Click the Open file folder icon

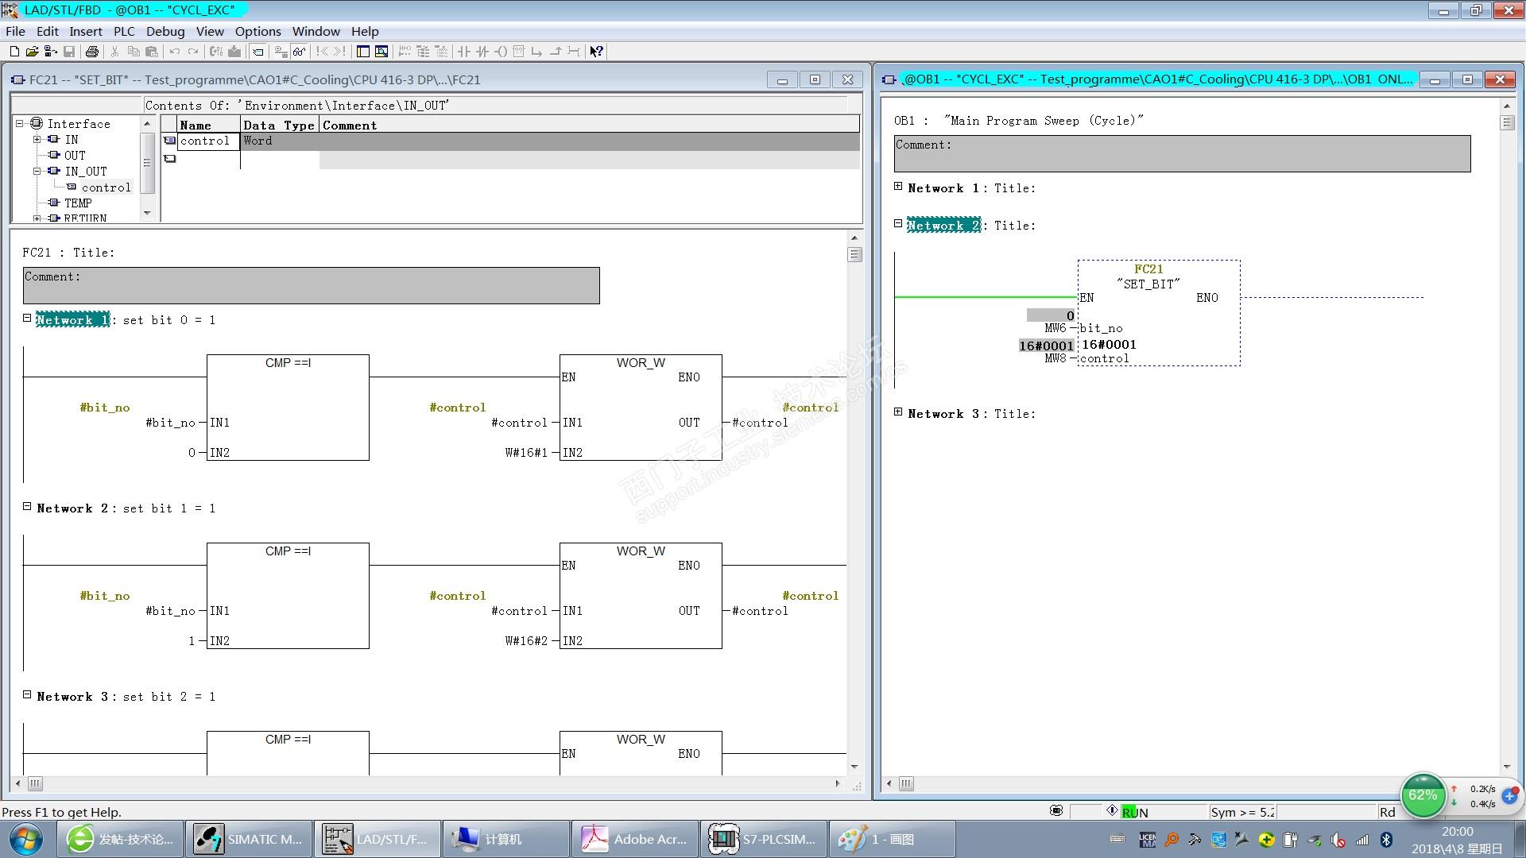point(32,52)
